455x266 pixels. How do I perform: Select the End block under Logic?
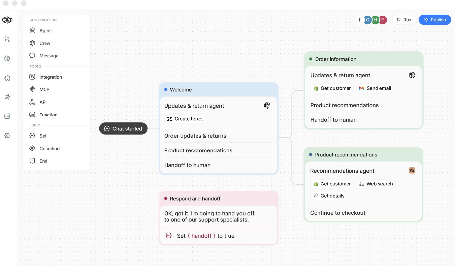pos(43,161)
